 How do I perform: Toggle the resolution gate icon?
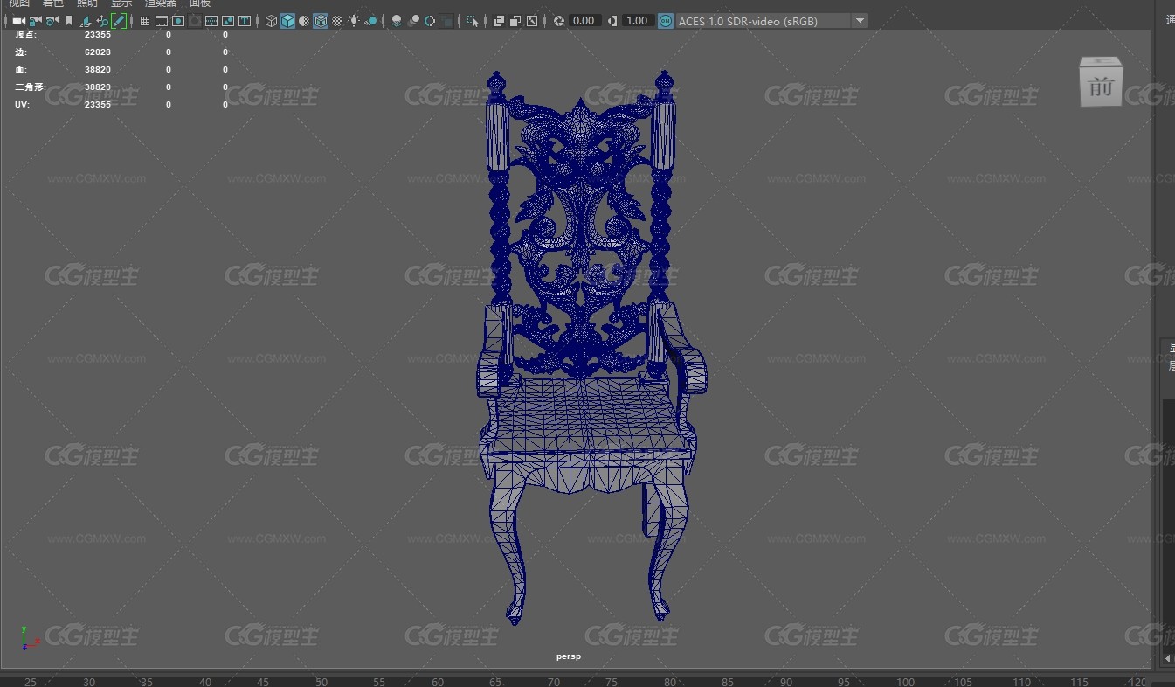coord(178,21)
